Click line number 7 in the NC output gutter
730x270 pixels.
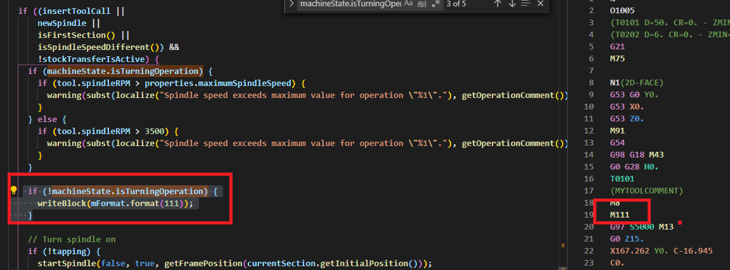click(x=591, y=71)
